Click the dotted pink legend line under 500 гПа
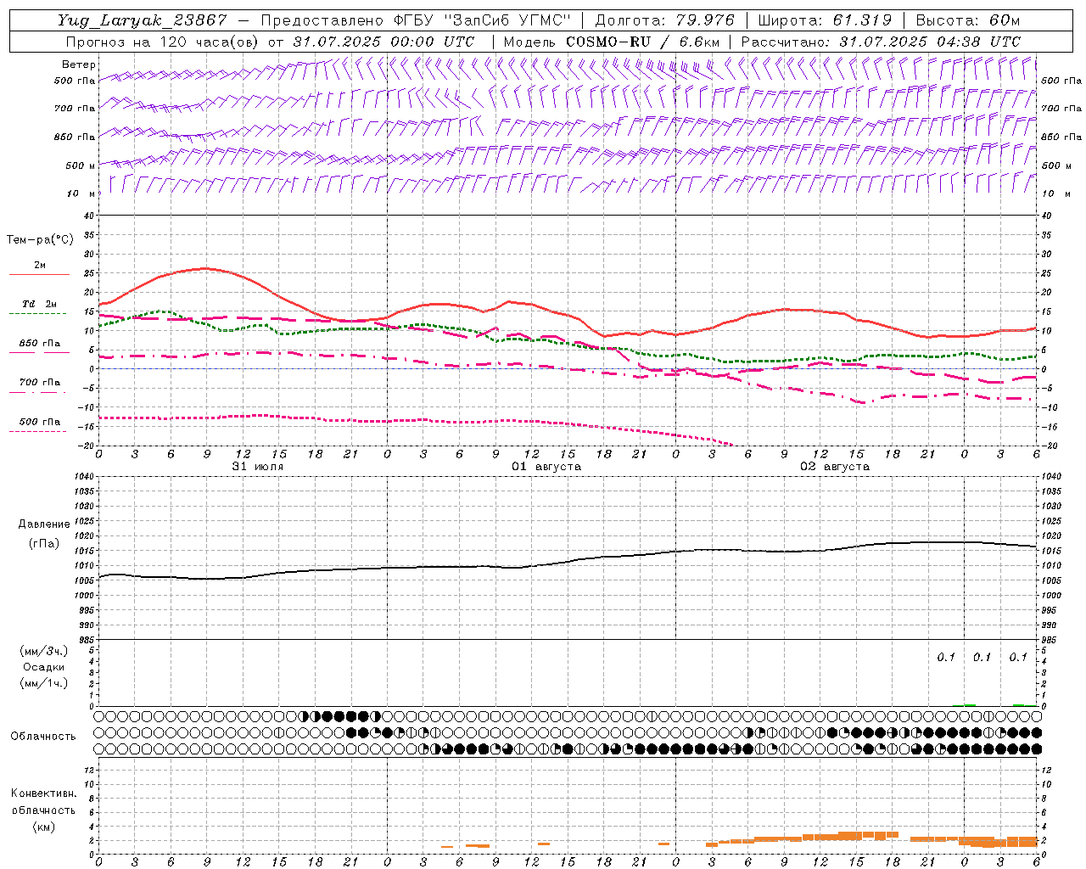Screen dimensions: 1086x869 point(37,432)
